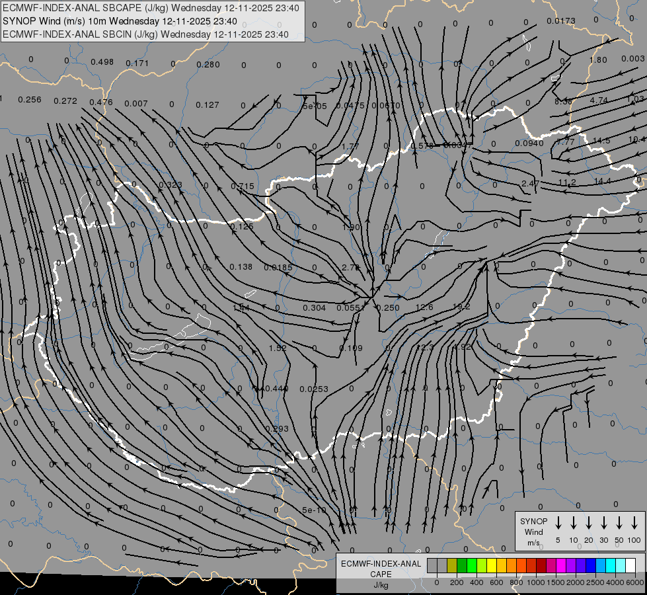Screen dimensions: 647x595
Task: Click the 'J/kg' unit label in legend
Action: (381, 585)
